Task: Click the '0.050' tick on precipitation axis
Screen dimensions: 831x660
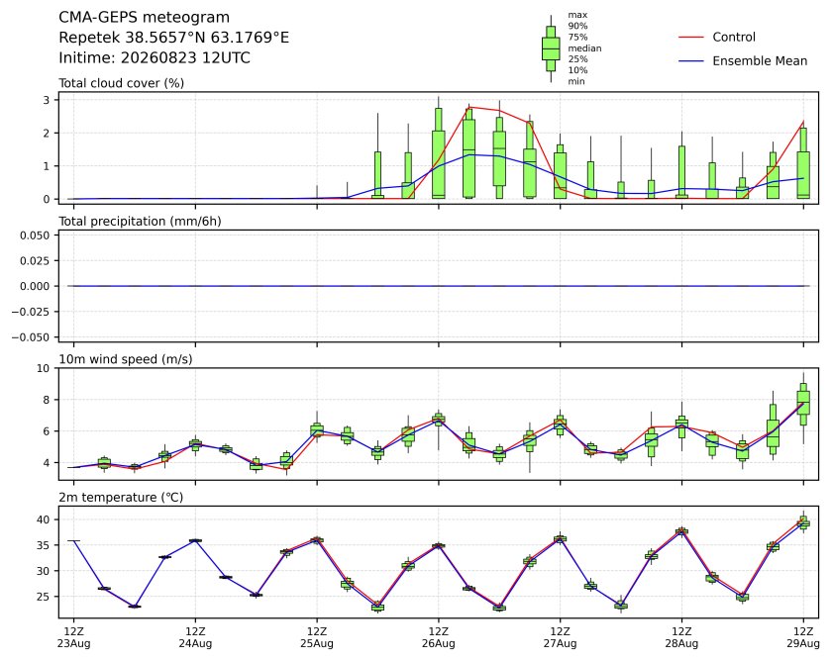Action: point(35,235)
